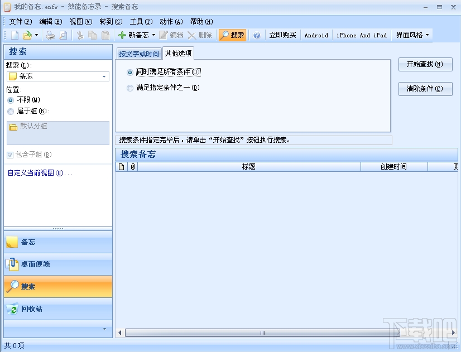Click the scrollbar left arrow
Image resolution: width=461 pixels, height=352 pixels.
pyautogui.click(x=119, y=333)
